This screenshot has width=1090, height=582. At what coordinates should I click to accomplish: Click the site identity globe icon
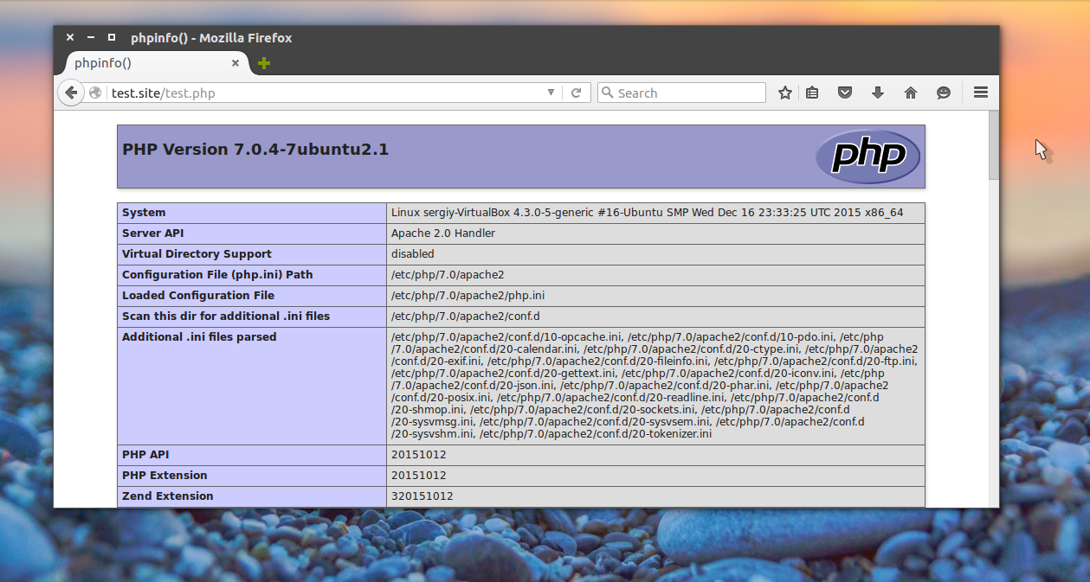(95, 93)
